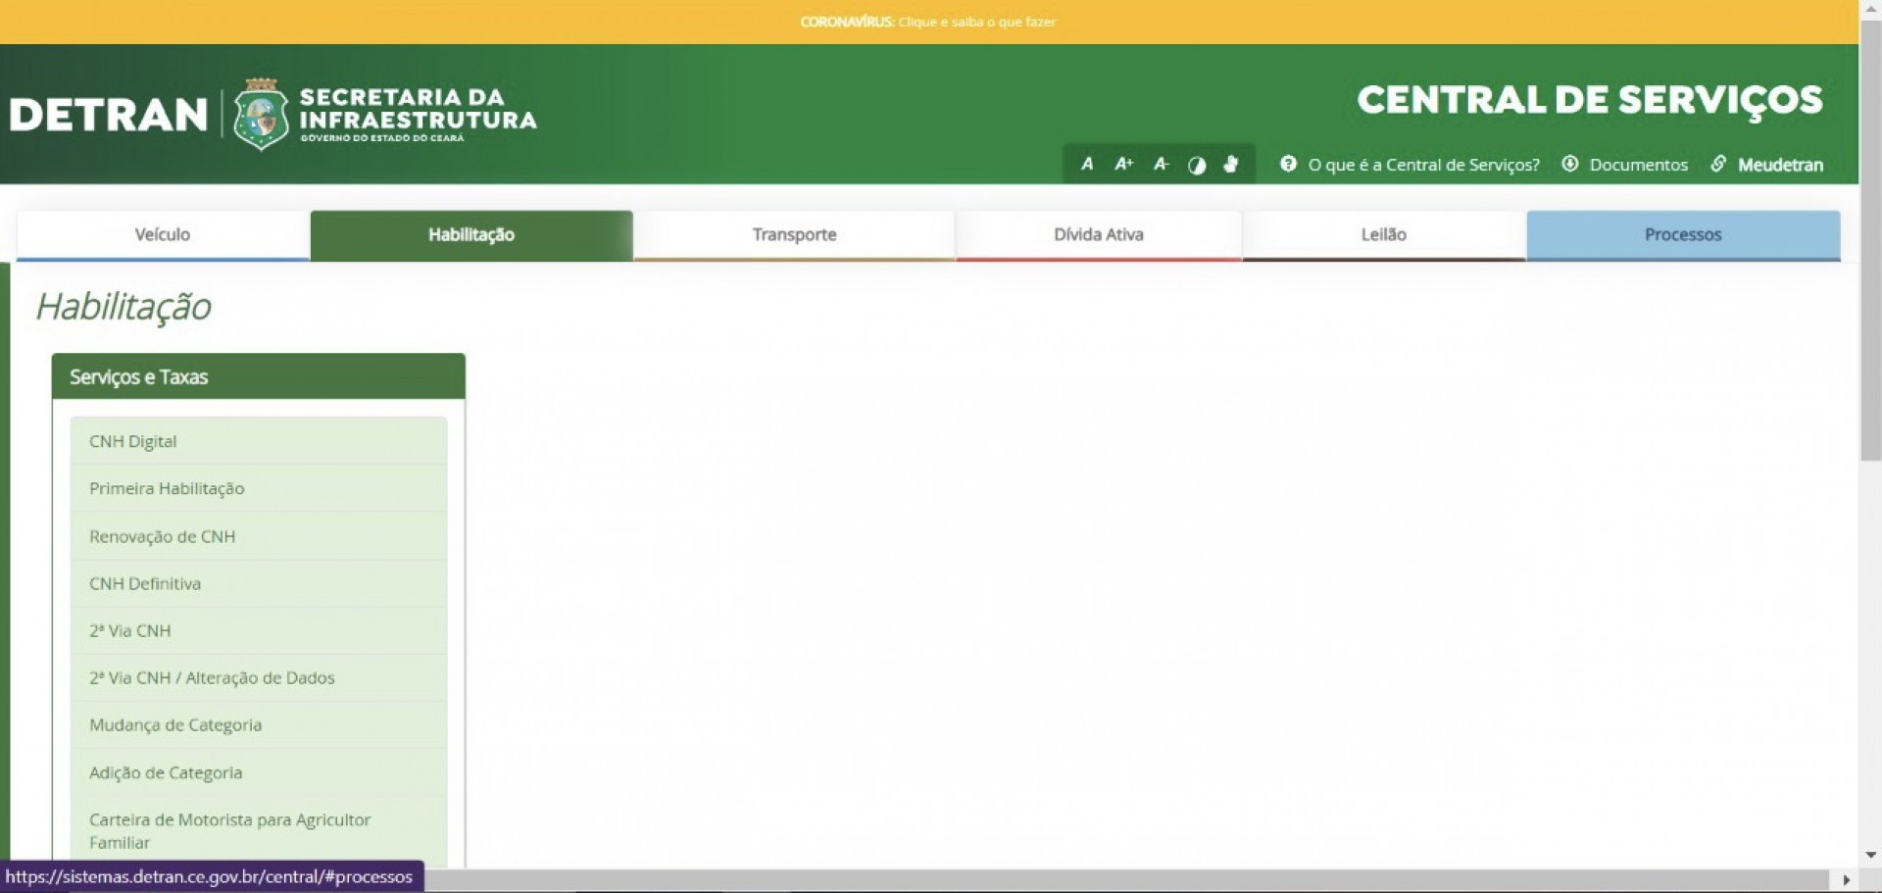Open the Veículo tab

[x=163, y=234]
